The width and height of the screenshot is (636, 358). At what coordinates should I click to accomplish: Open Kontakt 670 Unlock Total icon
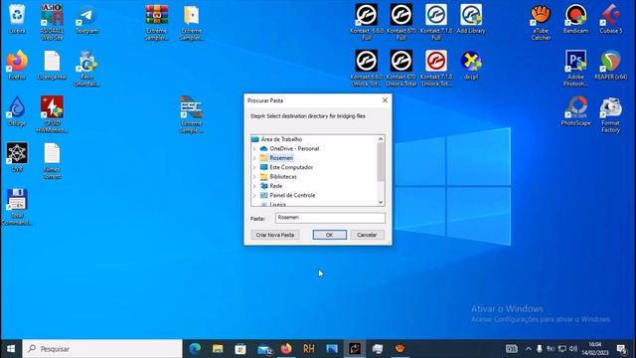click(401, 69)
